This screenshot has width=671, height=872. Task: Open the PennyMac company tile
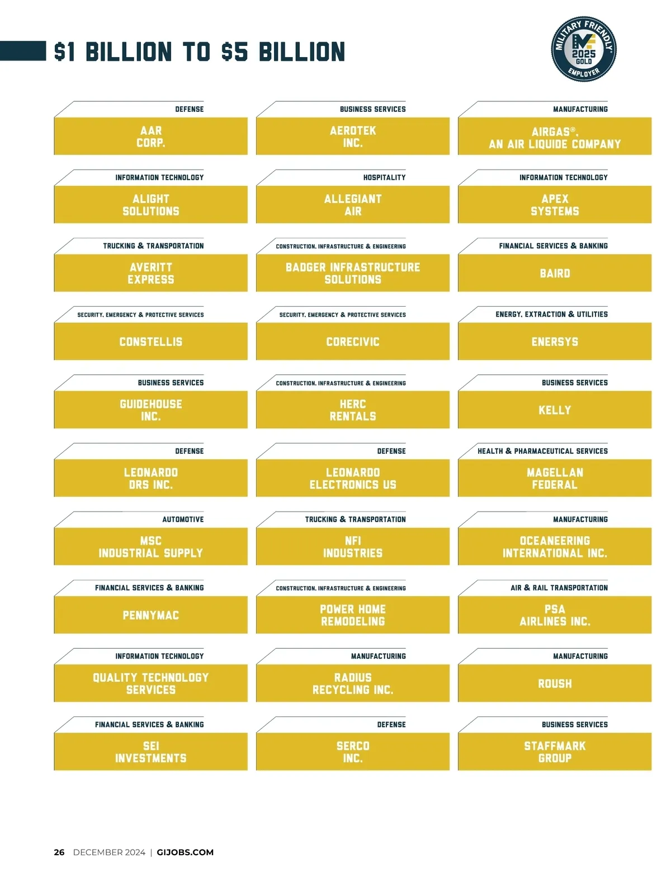point(151,615)
